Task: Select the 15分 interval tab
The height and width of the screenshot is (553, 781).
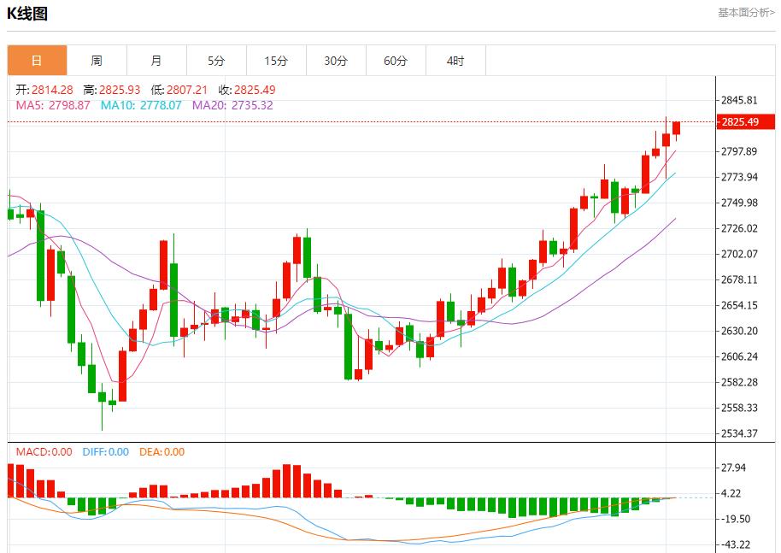Action: pos(276,61)
